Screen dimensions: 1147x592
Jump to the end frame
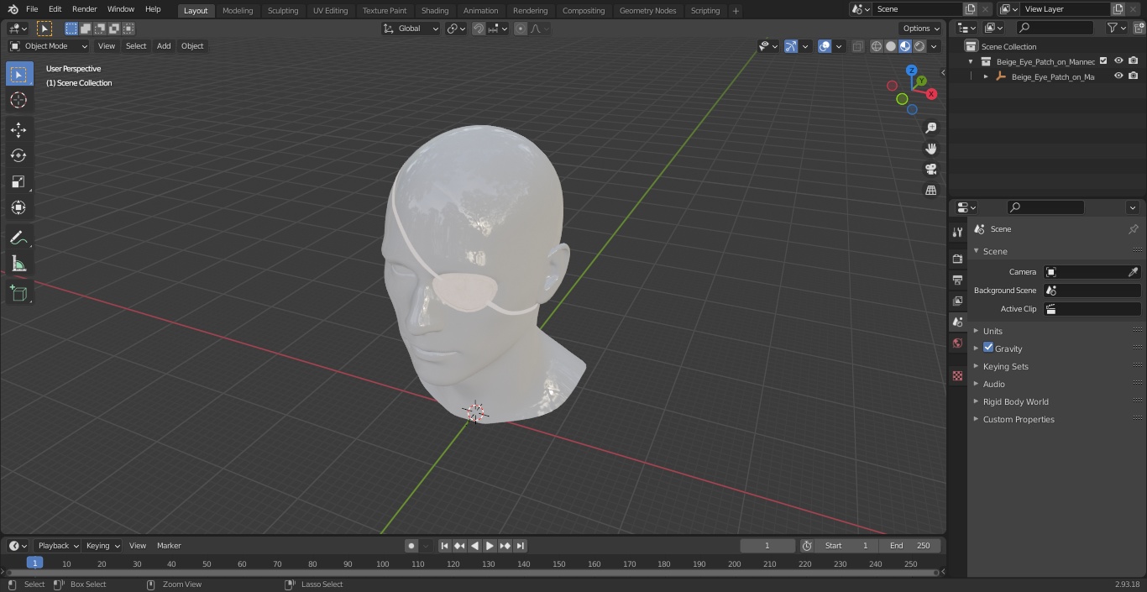point(521,546)
